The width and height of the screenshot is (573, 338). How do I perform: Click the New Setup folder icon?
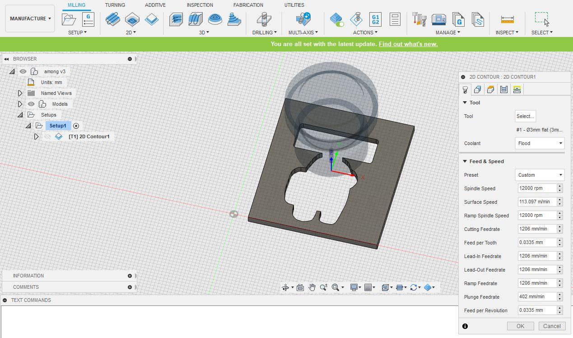[69, 19]
